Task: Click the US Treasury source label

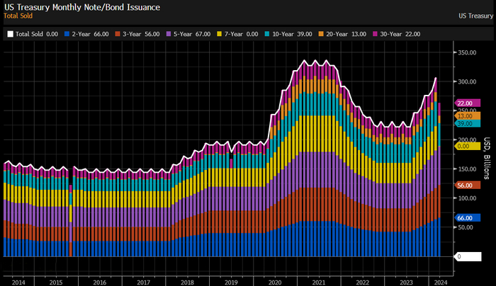Action: point(473,16)
